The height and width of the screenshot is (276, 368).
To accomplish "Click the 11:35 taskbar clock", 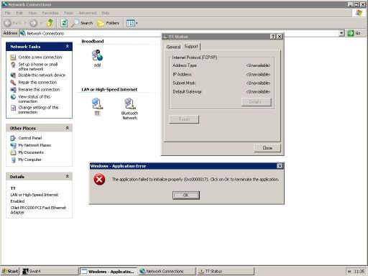I will tap(359, 272).
